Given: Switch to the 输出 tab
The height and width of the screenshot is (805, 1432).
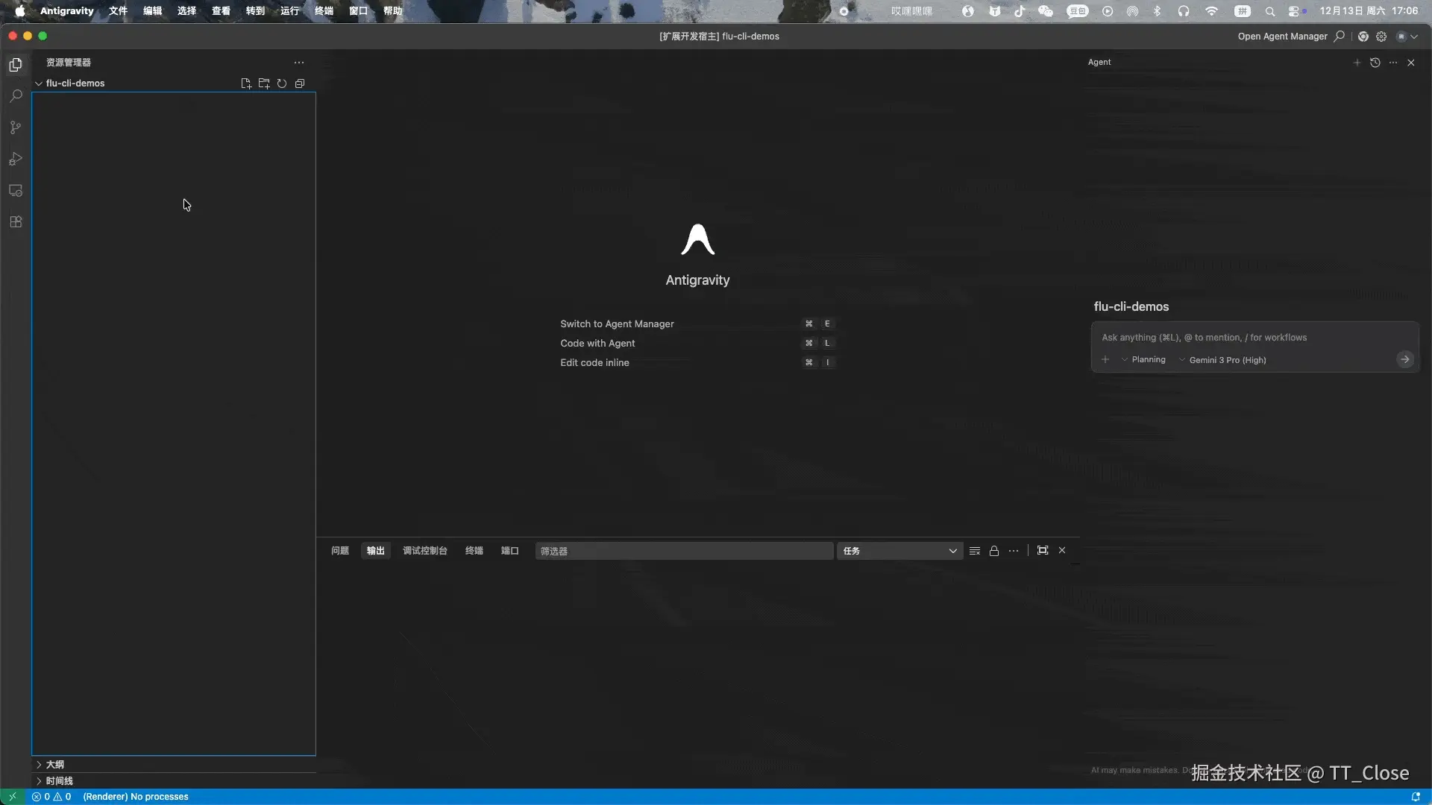Looking at the screenshot, I should click(x=376, y=551).
